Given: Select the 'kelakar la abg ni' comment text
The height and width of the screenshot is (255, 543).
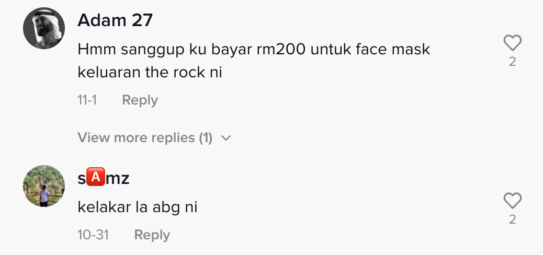Looking at the screenshot, I should click(x=138, y=207).
